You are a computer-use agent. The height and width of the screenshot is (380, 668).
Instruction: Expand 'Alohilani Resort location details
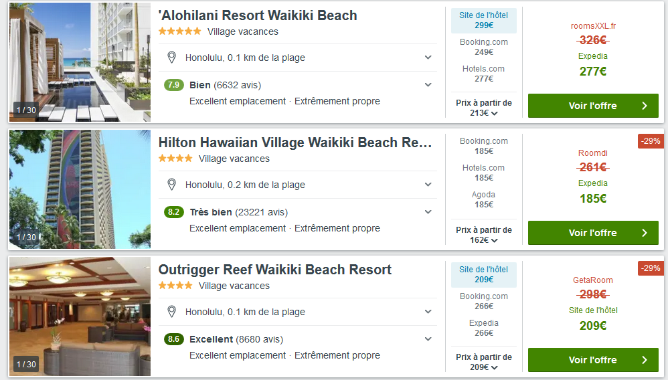click(428, 58)
